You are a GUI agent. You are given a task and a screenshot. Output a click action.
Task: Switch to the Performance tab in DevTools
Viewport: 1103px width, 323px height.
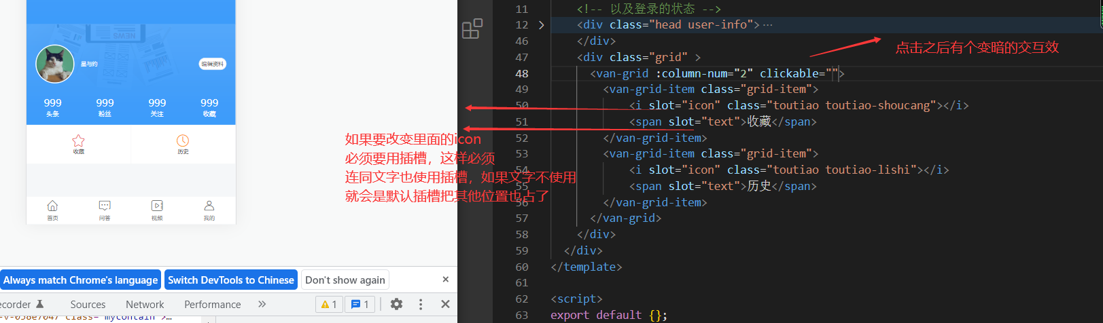[213, 305]
